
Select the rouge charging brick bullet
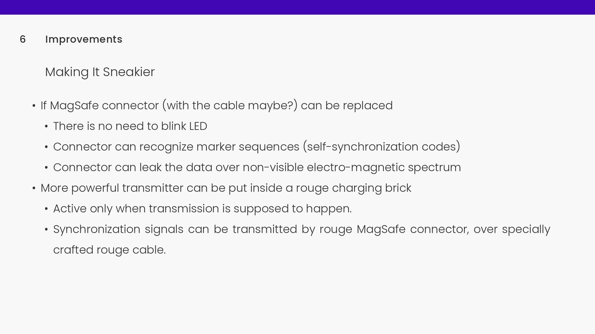pos(226,188)
